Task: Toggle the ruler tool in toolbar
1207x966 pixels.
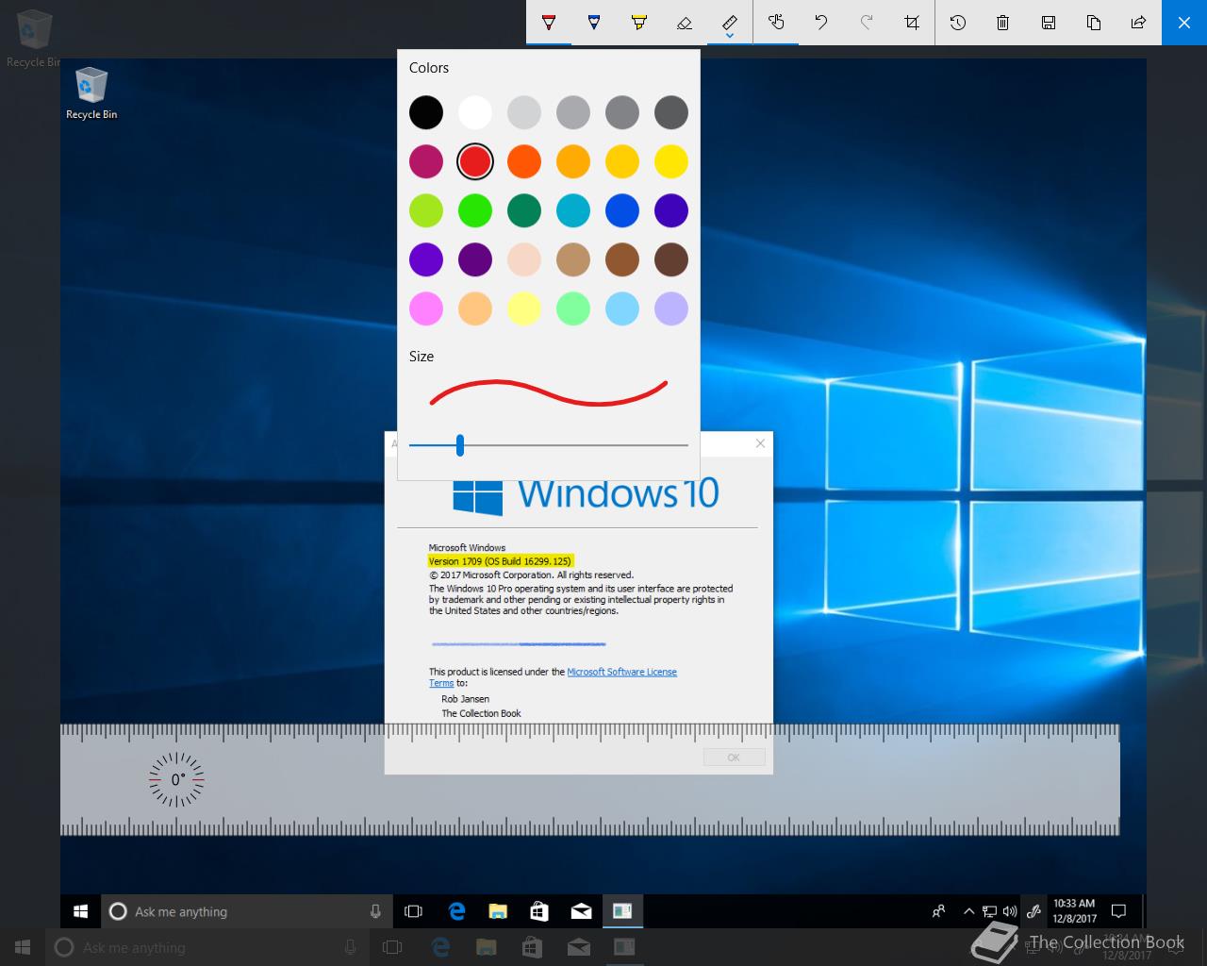Action: pos(730,20)
